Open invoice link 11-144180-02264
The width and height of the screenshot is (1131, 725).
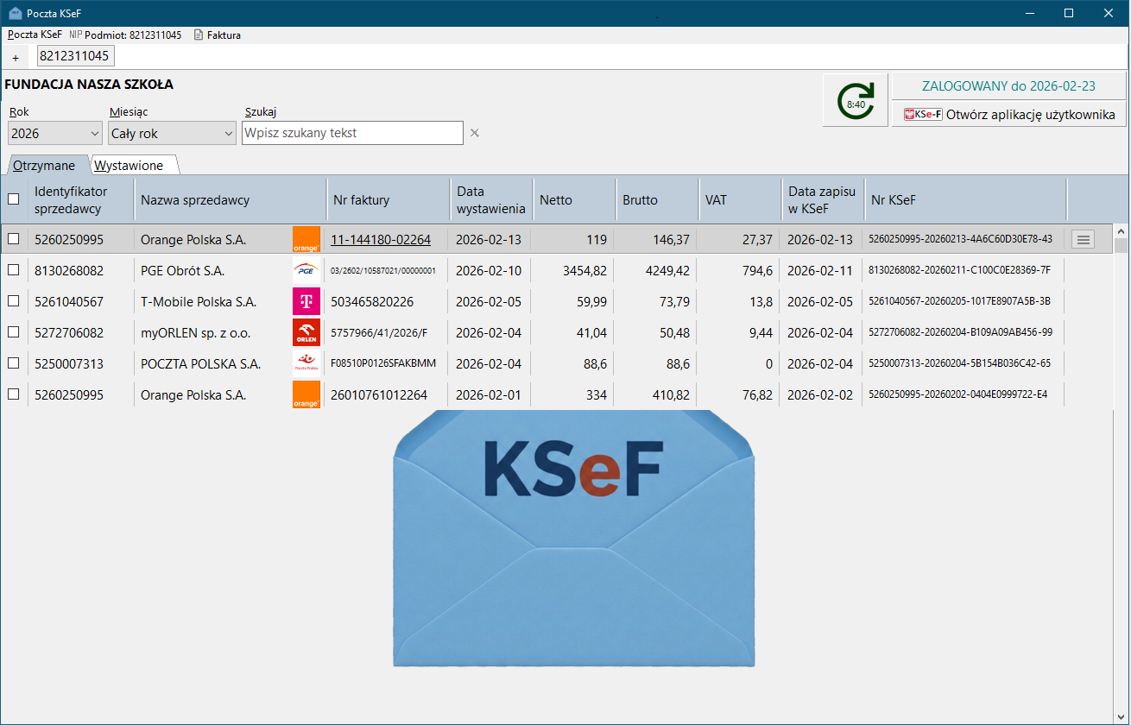(381, 240)
